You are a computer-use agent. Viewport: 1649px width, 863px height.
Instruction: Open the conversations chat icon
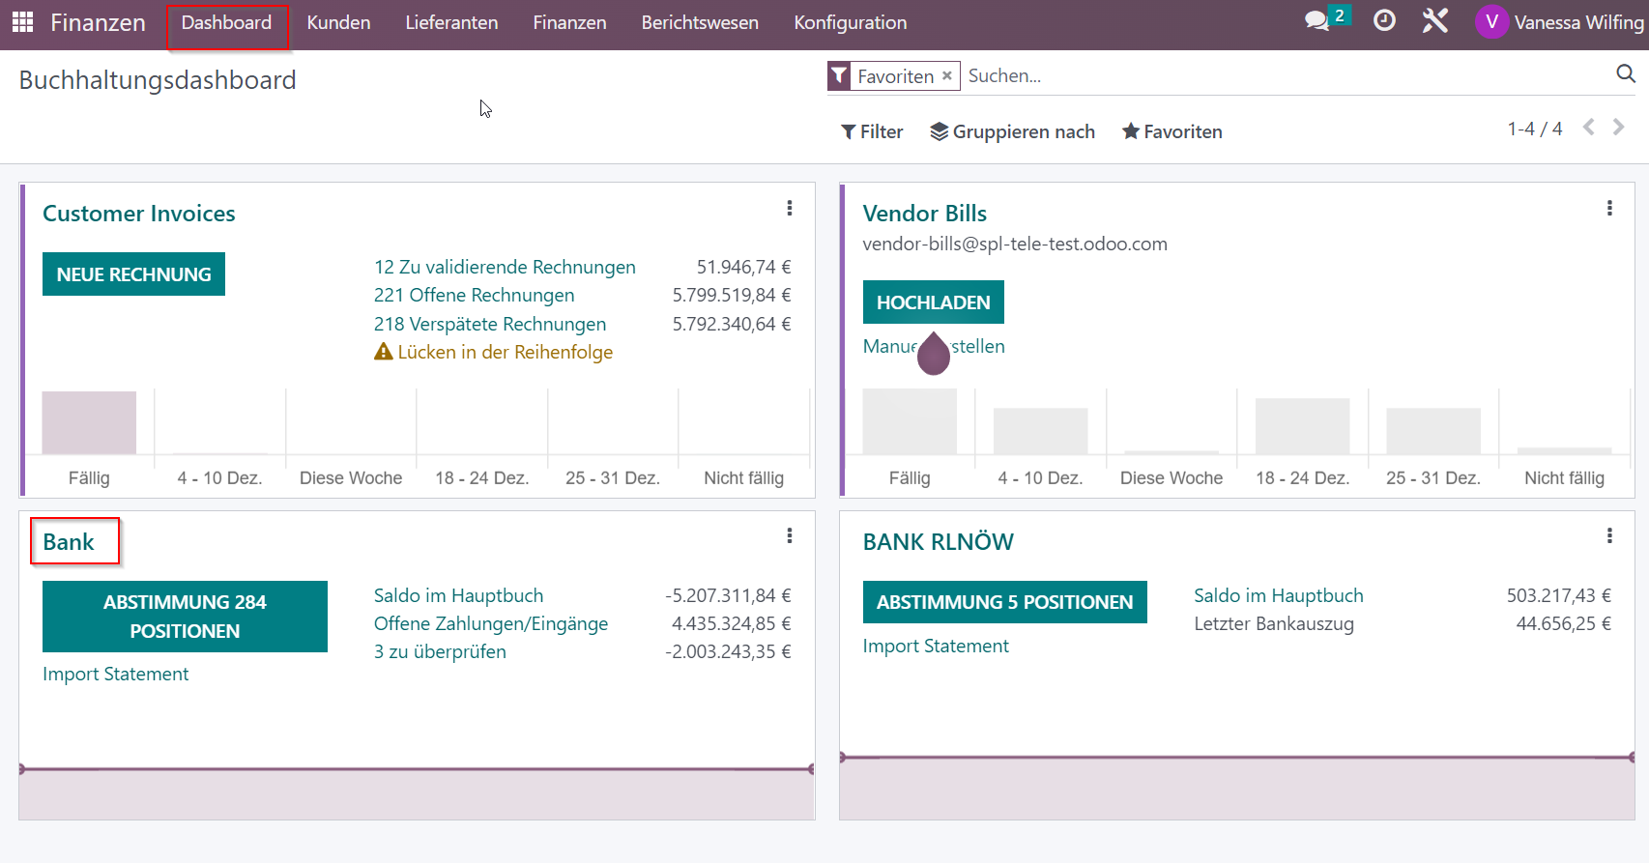pos(1316,21)
